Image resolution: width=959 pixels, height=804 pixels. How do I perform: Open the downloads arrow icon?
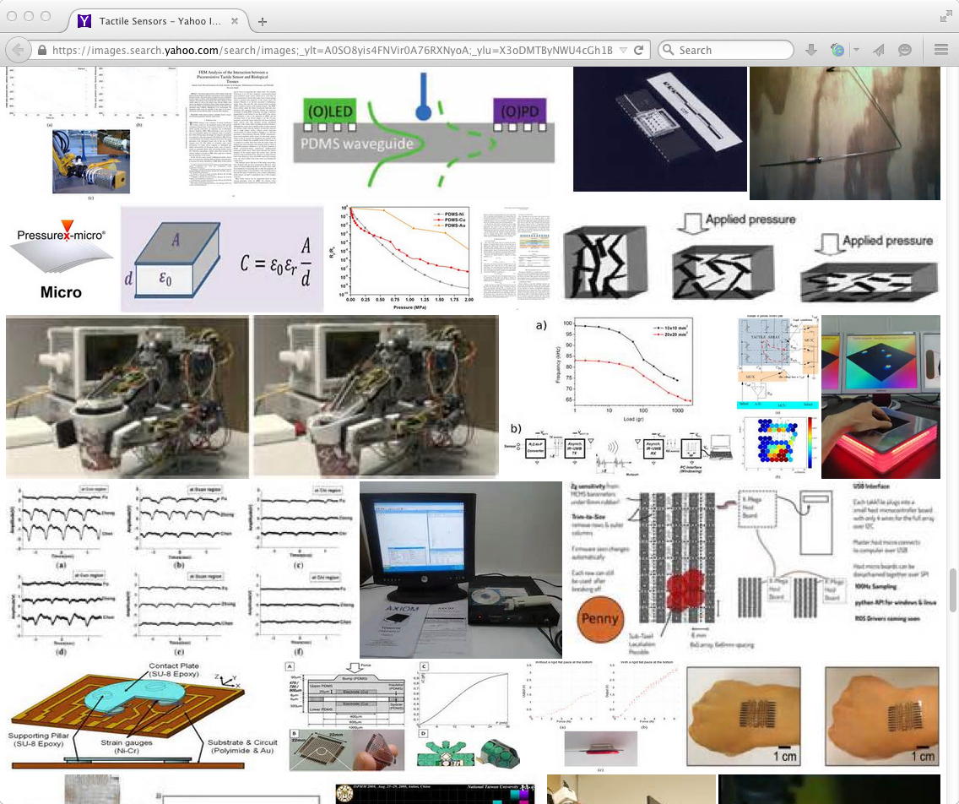click(811, 50)
